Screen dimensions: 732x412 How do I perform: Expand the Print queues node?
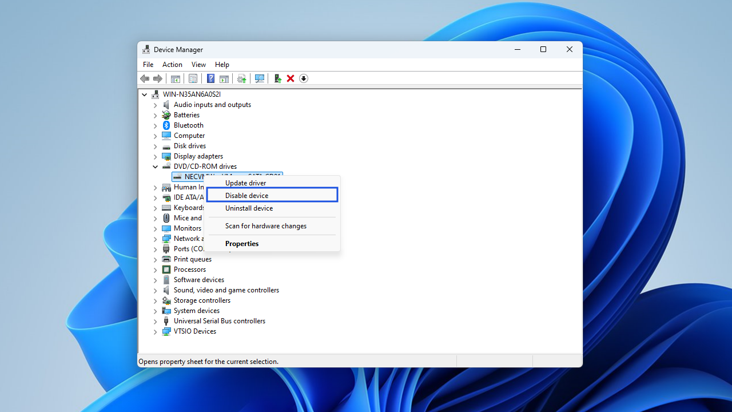(155, 259)
